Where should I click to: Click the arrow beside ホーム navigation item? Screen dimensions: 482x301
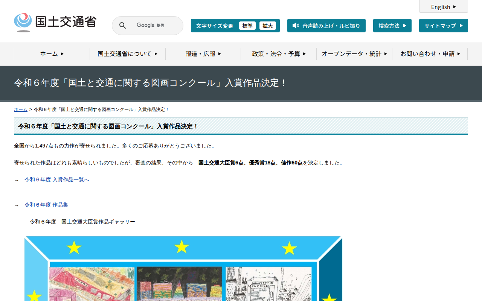tap(63, 54)
